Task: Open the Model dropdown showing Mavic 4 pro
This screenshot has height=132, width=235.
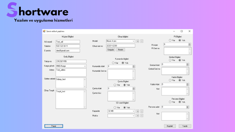Action: 121,41
